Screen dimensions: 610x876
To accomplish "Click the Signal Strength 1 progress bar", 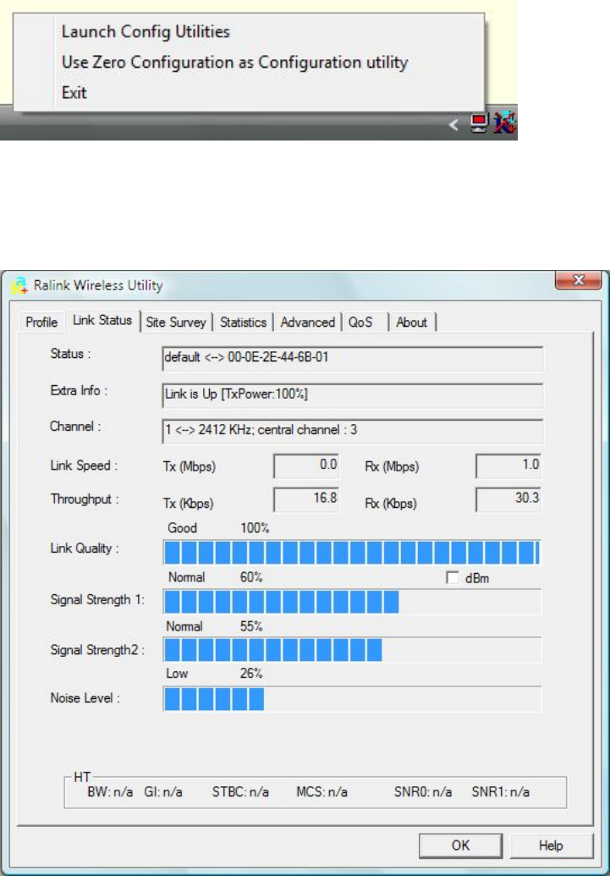I will (x=352, y=602).
